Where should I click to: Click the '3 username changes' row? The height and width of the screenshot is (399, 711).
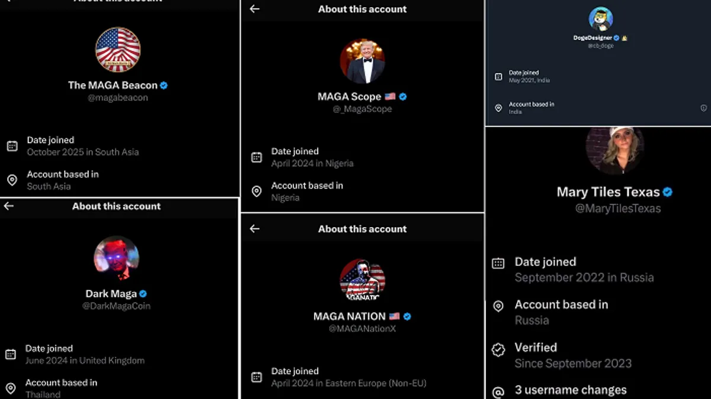[570, 390]
